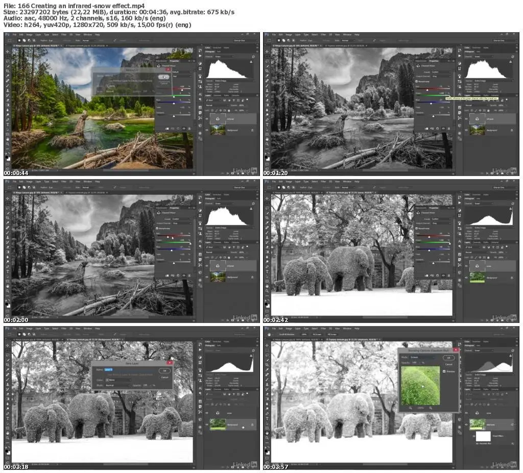Switch to Topiary animals.jpg tab in 00:01:20 frame
This screenshot has height=473, width=523.
click(x=347, y=45)
